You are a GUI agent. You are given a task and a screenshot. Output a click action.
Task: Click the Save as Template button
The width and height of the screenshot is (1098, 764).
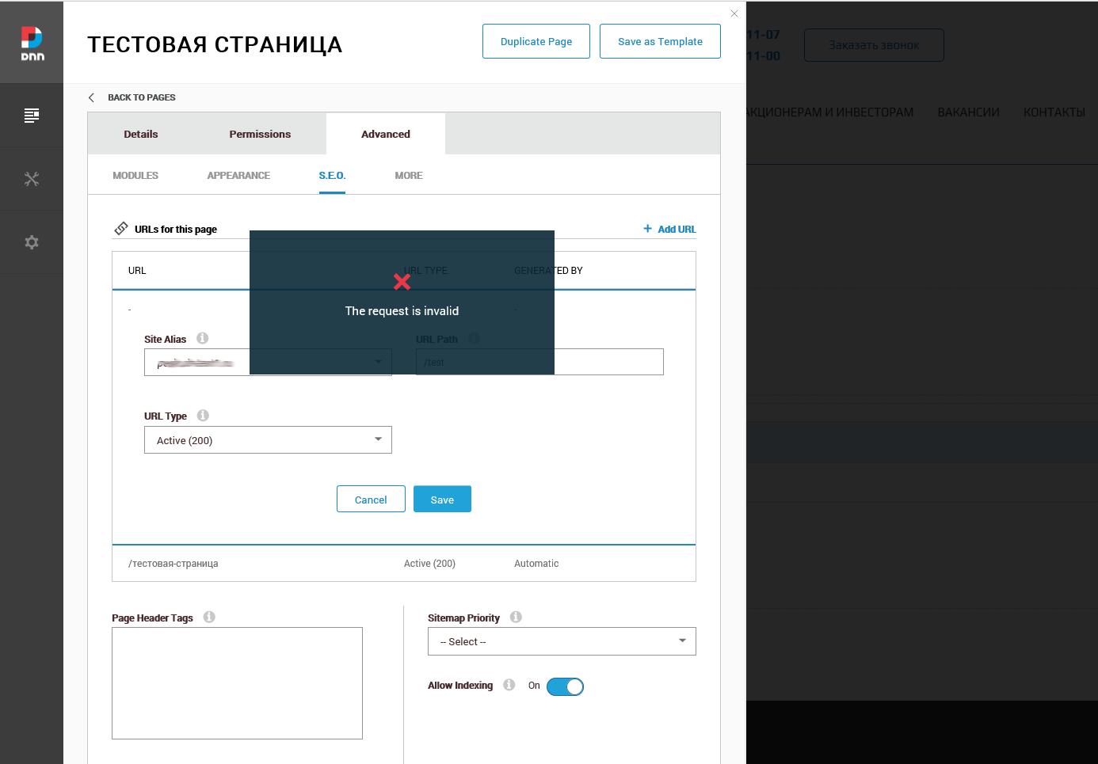click(660, 41)
